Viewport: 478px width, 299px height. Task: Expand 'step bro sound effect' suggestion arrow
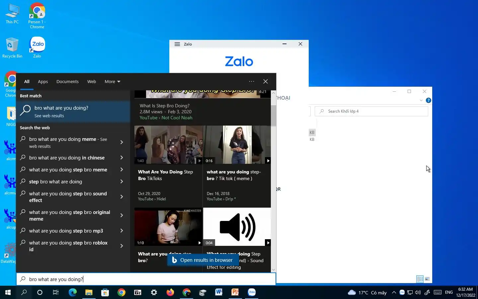121,197
